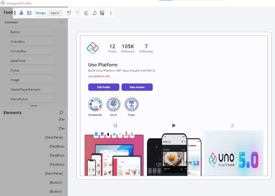Viewport: 275px width, 196px height.
Task: Open the Uno Platform 5.0 post thumbnail
Action: (234, 153)
